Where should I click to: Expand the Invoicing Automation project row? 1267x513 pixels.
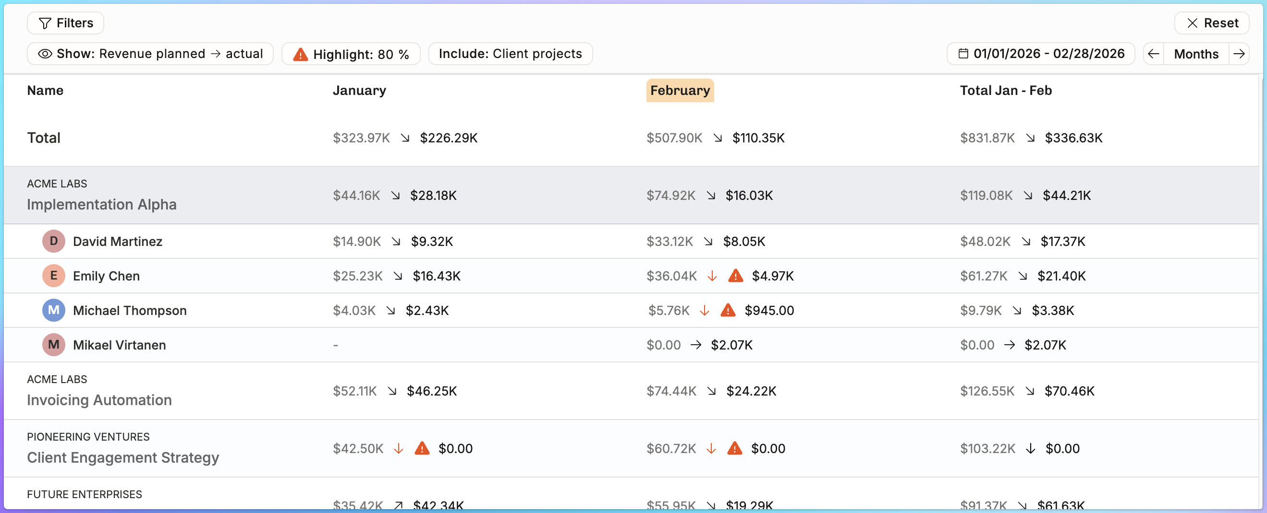[631, 391]
